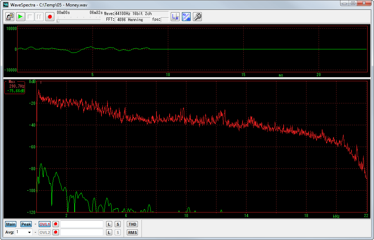Click the WaveSpectra app icon in the title bar
Image resolution: width=374 pixels, height=240 pixels.
[6, 5]
